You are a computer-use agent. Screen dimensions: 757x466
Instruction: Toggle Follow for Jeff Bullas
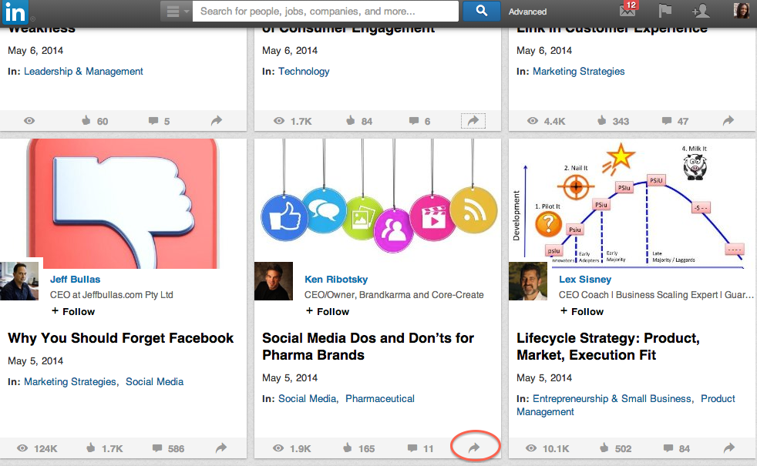tap(73, 312)
